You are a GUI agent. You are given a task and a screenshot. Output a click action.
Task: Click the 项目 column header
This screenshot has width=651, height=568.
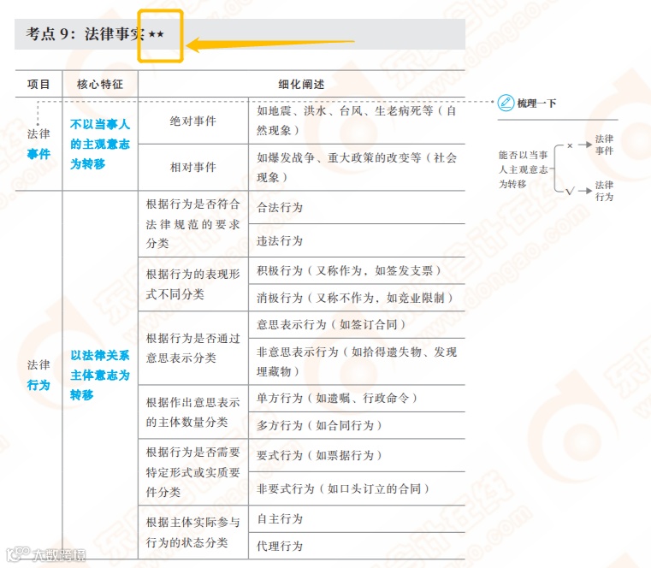[x=38, y=85]
